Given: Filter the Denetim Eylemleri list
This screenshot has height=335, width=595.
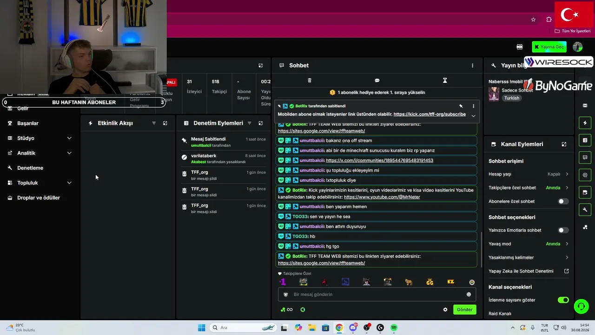Looking at the screenshot, I should pyautogui.click(x=249, y=123).
